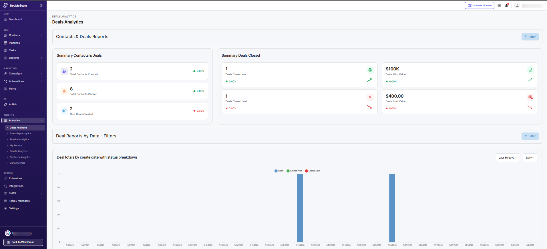This screenshot has height=249, width=547.
Task: Click the downward trend arrow in Deals Closed Lost
Action: coord(369,107)
